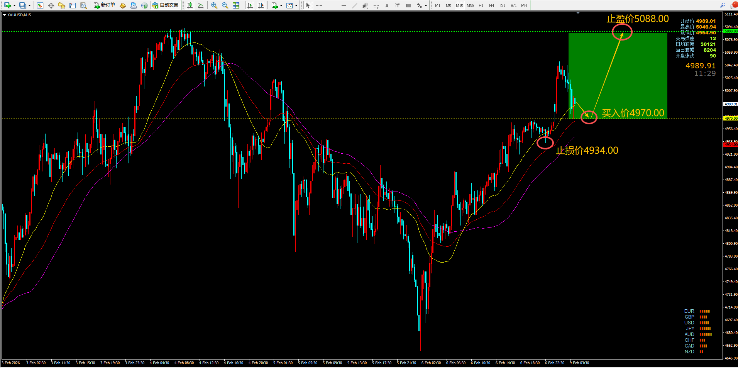Click the zoom in magnifier
Image resolution: width=738 pixels, height=368 pixels.
click(214, 5)
